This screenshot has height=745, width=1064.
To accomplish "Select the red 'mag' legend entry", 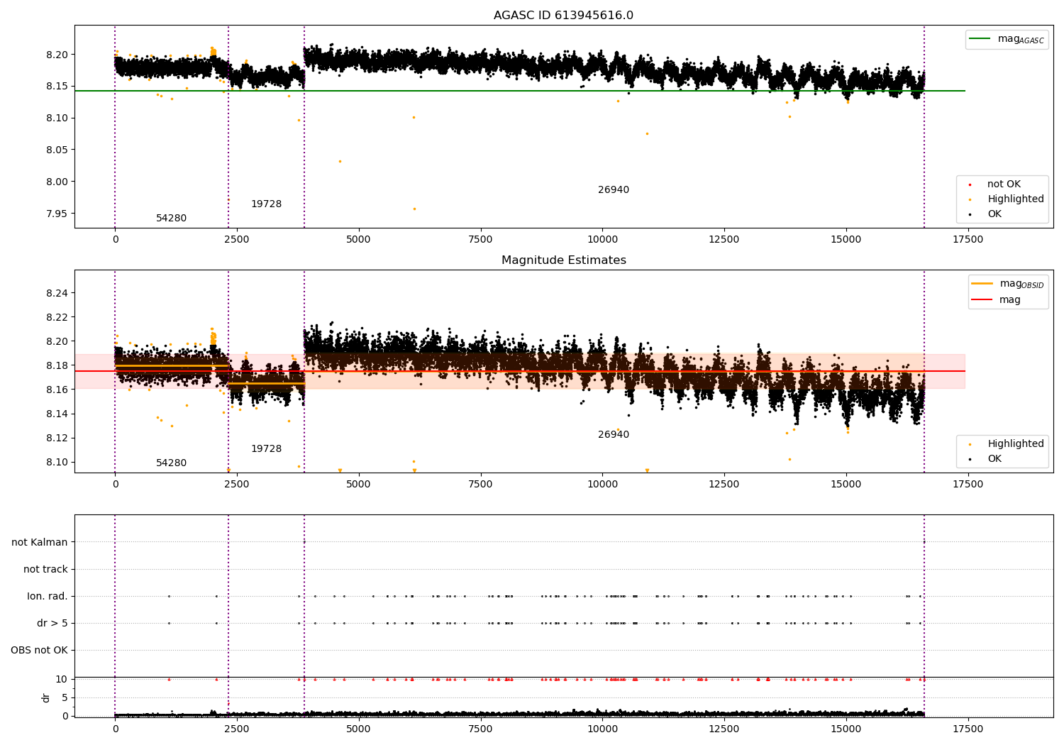I will tap(996, 299).
